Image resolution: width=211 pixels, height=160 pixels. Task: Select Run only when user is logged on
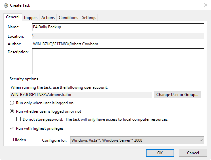pyautogui.click(x=12, y=103)
